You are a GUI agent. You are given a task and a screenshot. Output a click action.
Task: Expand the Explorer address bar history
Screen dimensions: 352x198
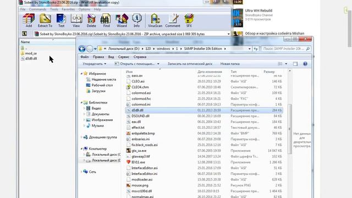(249, 49)
